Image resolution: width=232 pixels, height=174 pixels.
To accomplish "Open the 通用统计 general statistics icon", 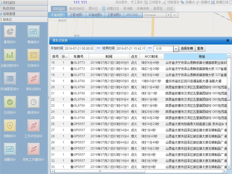I will [10, 32].
